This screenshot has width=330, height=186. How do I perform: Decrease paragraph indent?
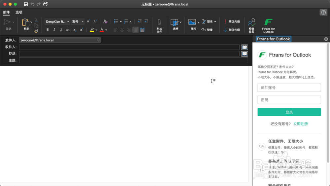[x=140, y=21]
